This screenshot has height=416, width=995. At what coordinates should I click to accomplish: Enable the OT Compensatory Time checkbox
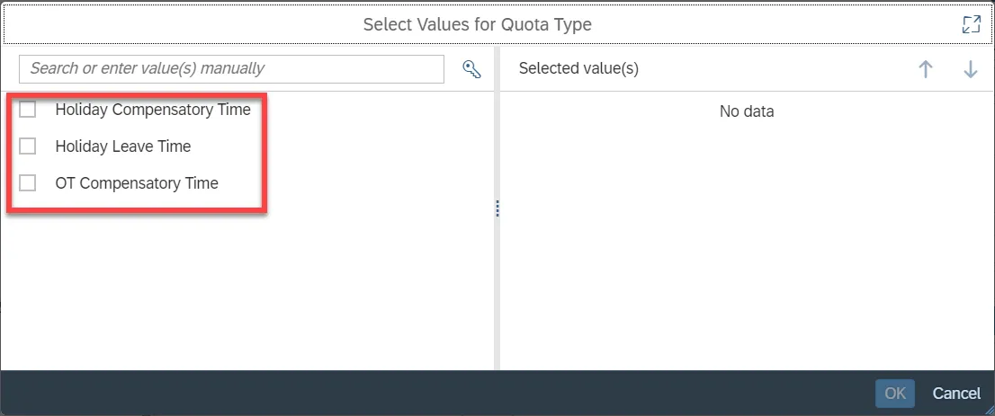[x=28, y=182]
